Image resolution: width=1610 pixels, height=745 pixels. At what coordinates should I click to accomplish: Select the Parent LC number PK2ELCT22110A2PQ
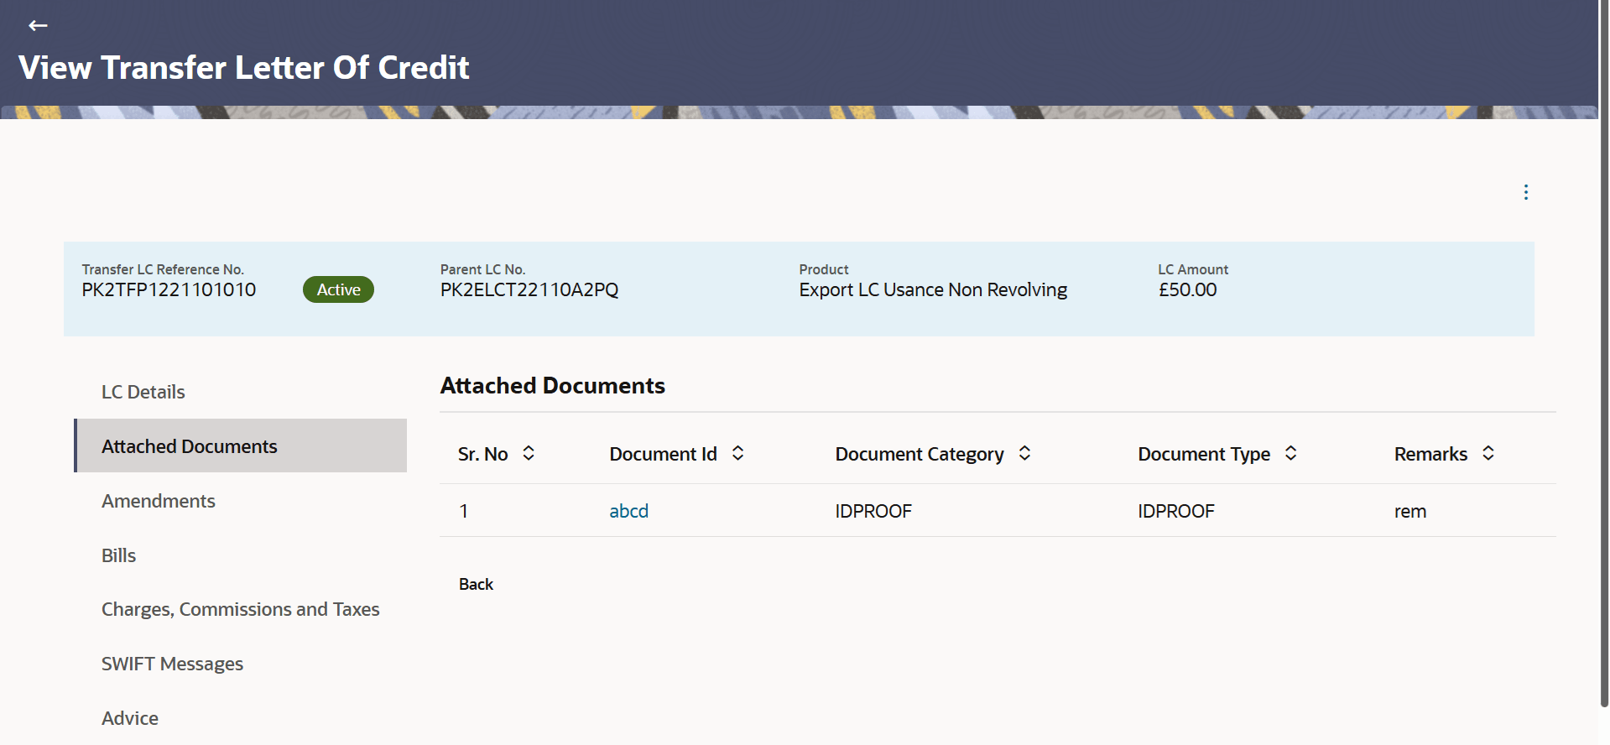tap(529, 290)
